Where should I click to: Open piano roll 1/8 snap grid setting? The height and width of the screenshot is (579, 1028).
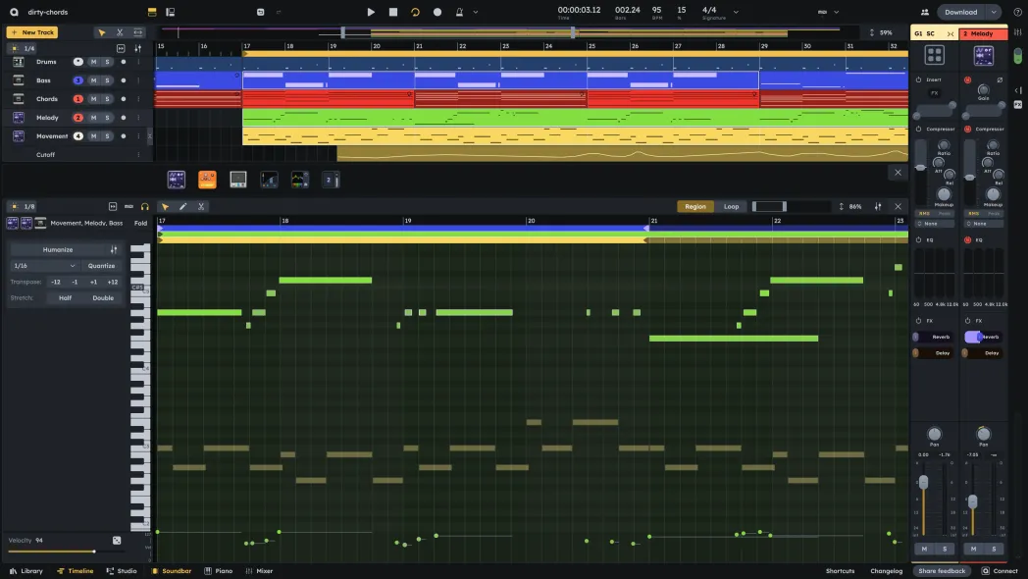click(x=23, y=206)
